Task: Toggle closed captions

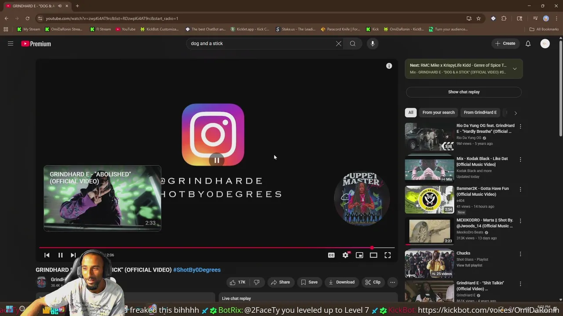Action: click(331, 255)
